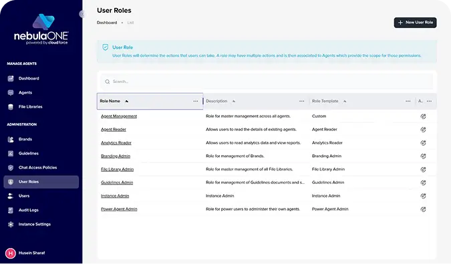This screenshot has height=264, width=451.
Task: Select the magnifier icon in search bar
Action: 108,82
